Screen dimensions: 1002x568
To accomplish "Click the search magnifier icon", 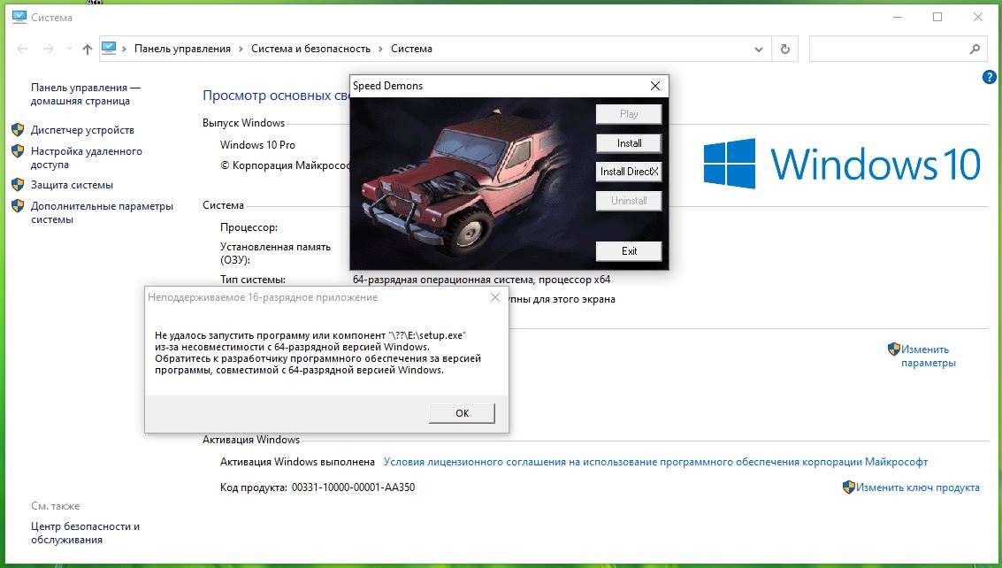I will 975,50.
